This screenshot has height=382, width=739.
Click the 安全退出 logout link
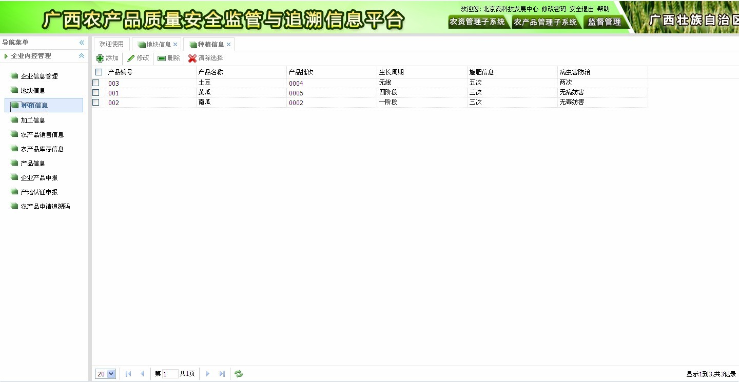(x=581, y=9)
